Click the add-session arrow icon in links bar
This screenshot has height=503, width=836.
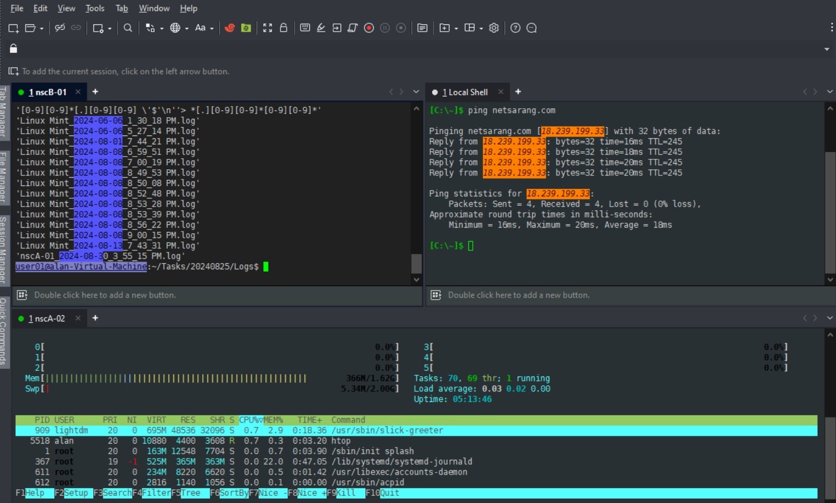13,71
